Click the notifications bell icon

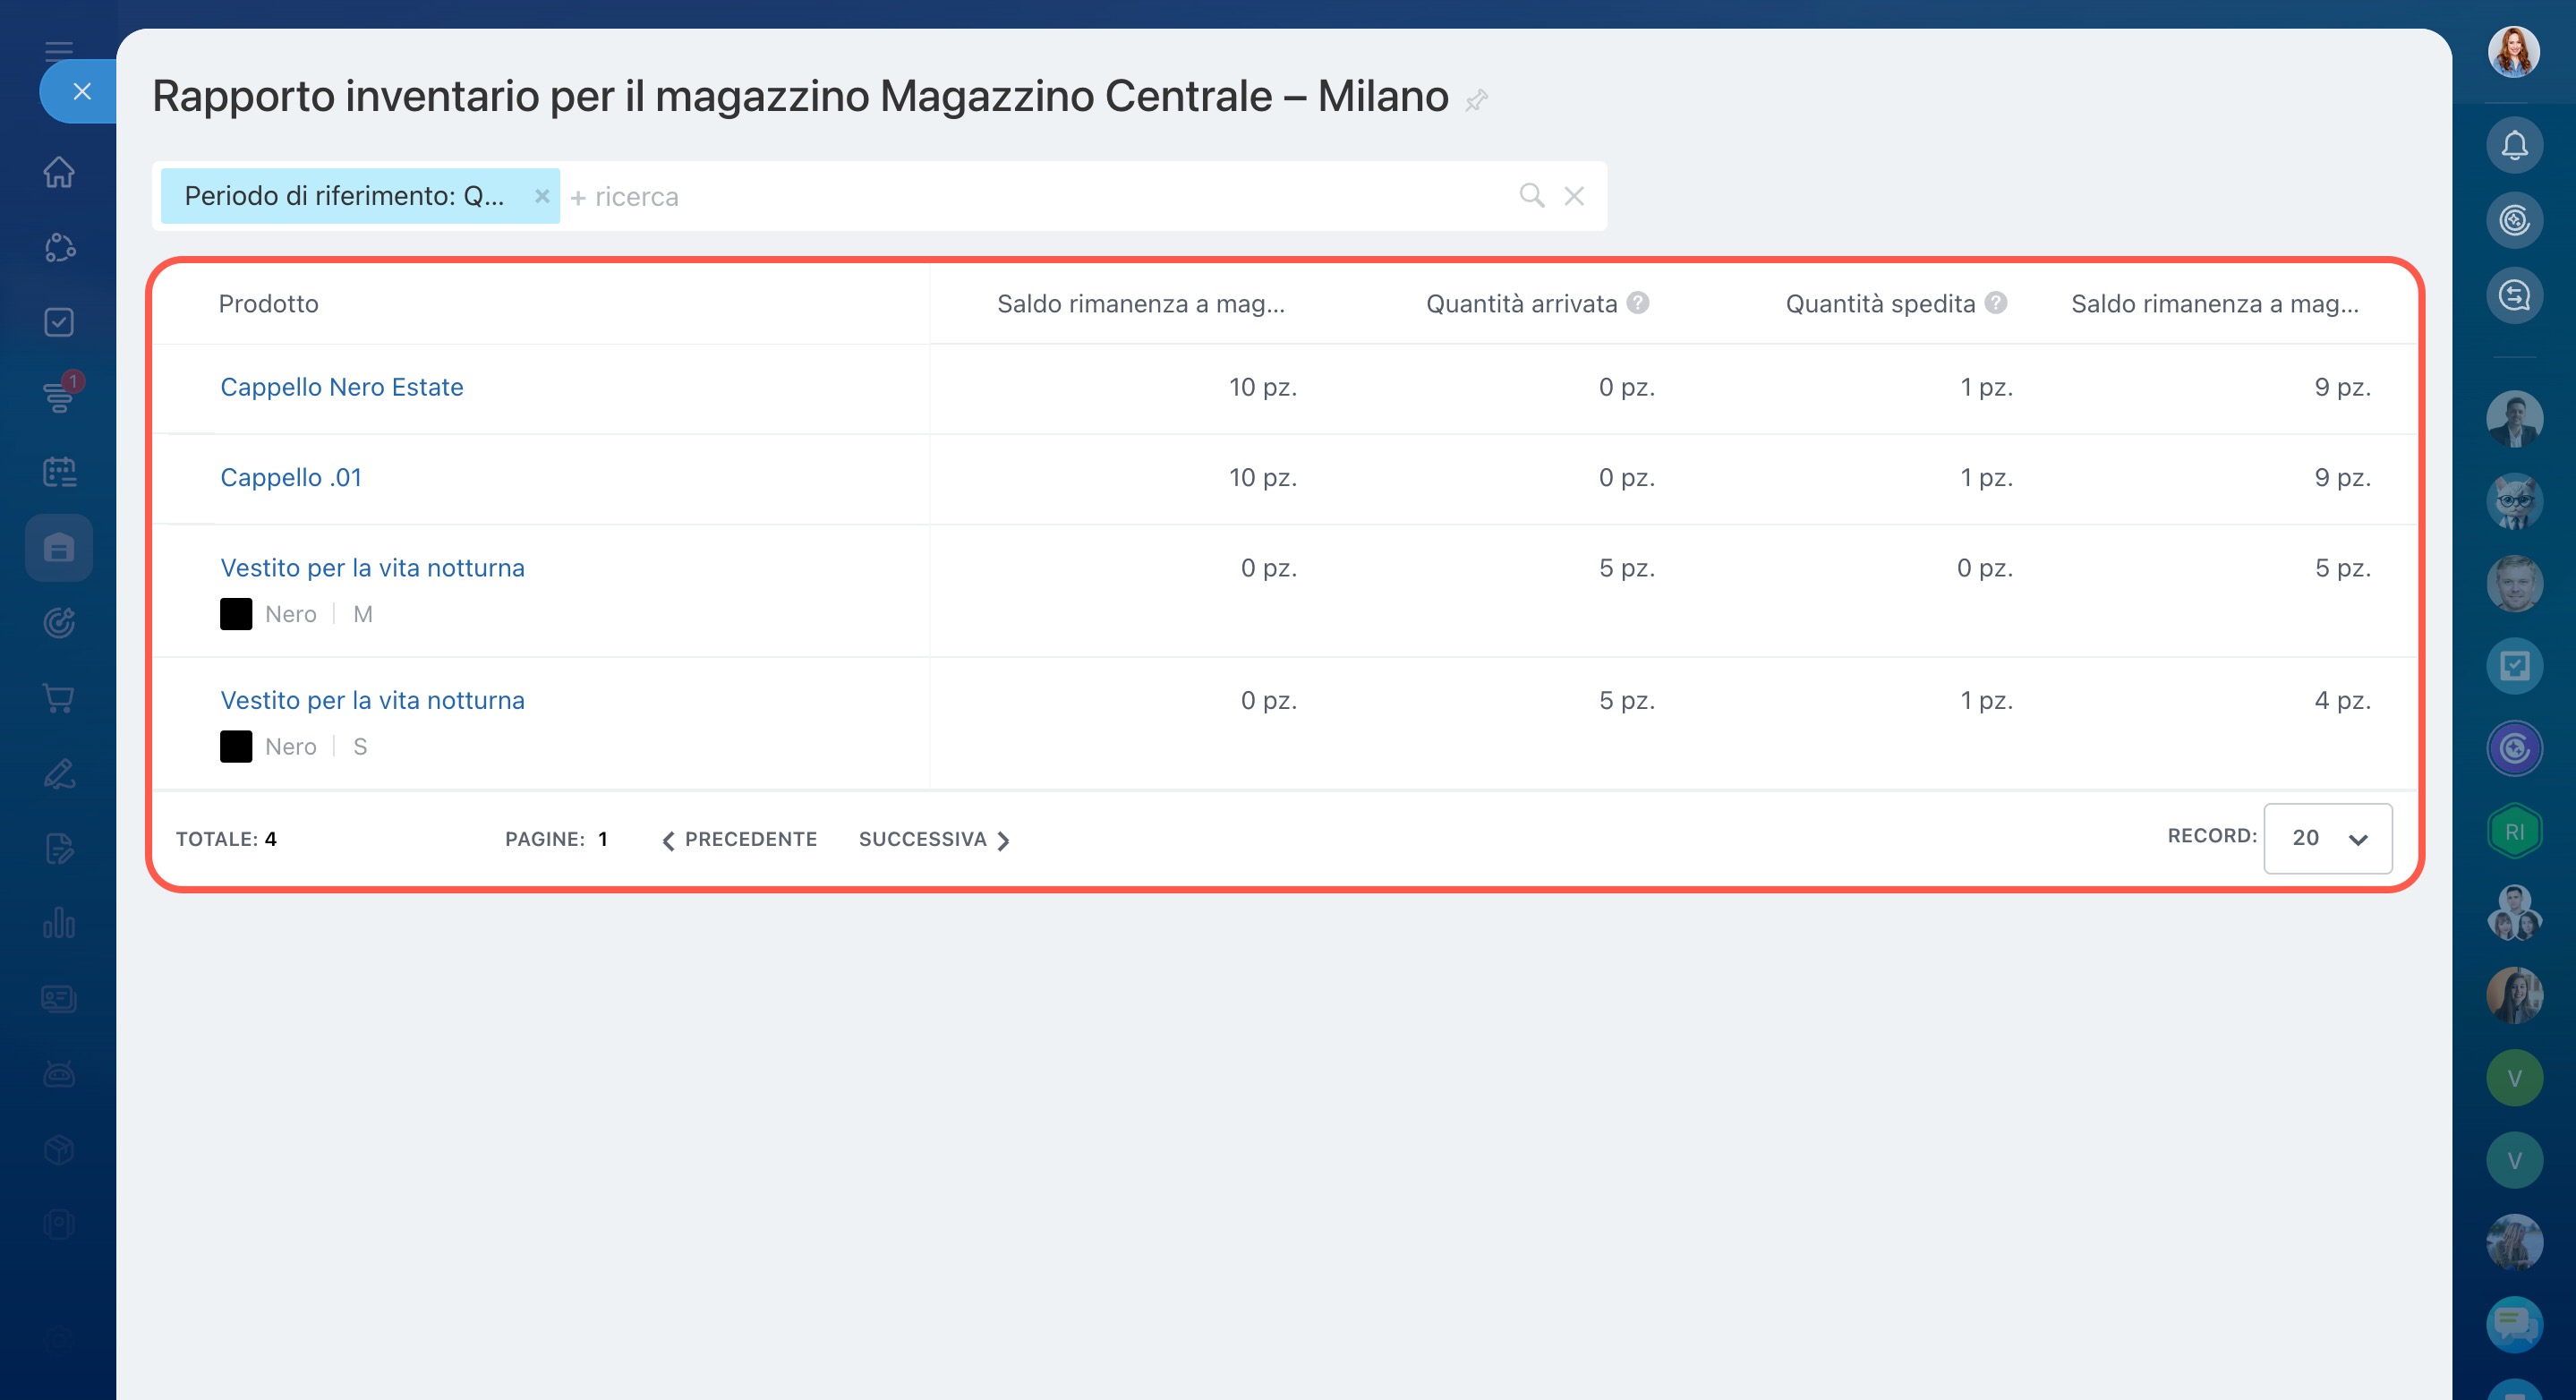point(2513,146)
